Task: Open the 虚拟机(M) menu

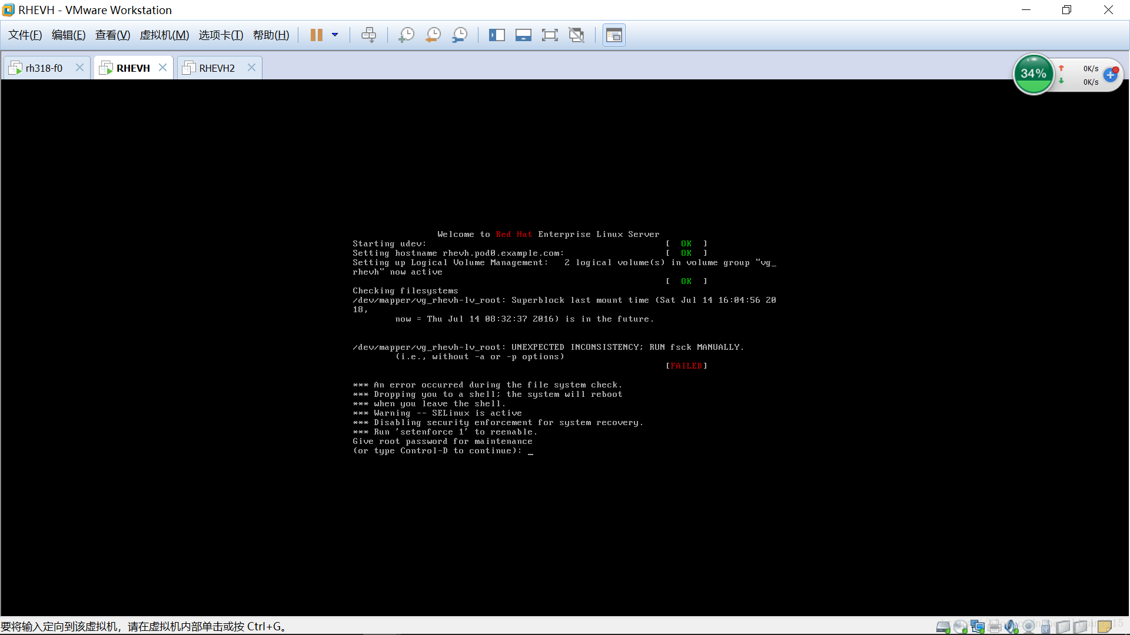Action: pos(164,35)
